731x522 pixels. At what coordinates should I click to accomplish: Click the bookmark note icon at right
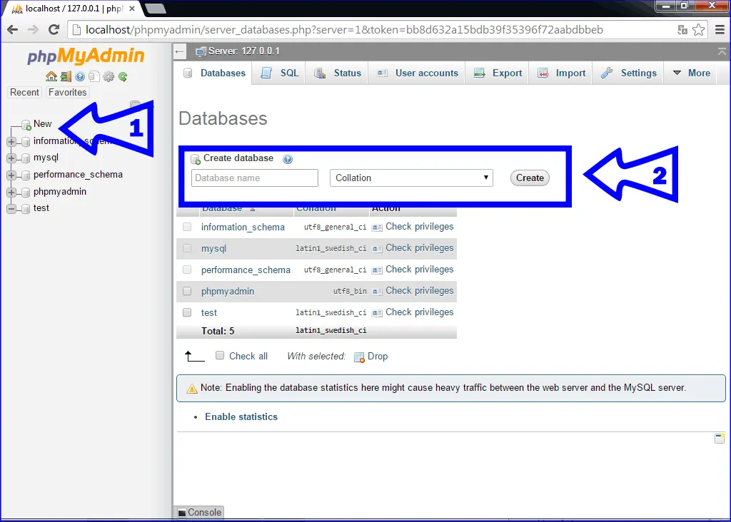click(x=720, y=438)
